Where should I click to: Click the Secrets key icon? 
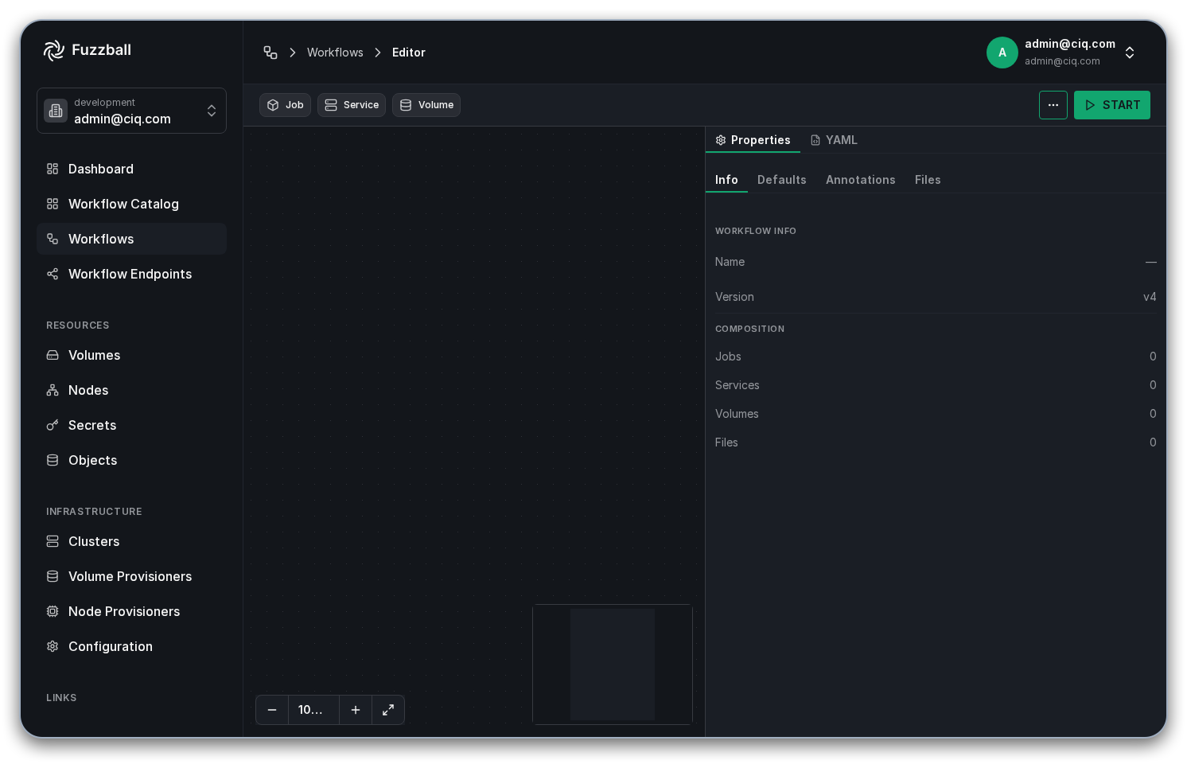click(x=53, y=425)
